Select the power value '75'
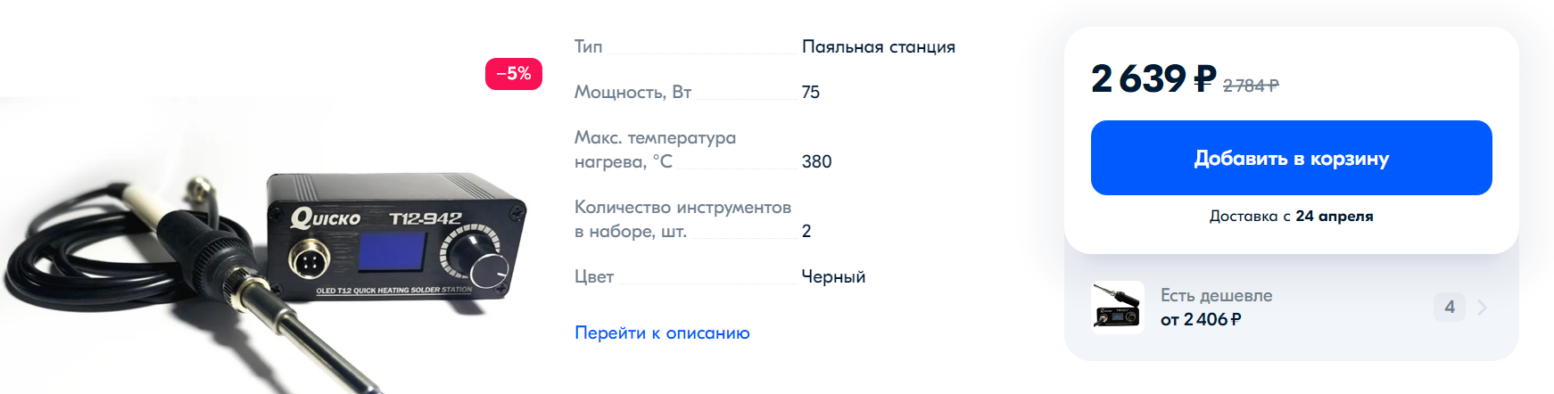Image resolution: width=1554 pixels, height=394 pixels. 810,93
